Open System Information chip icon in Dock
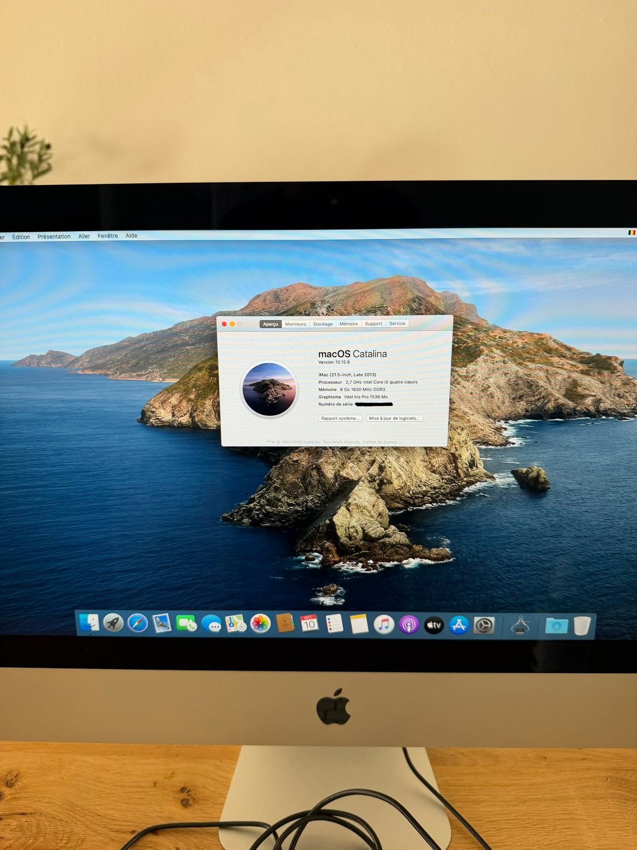Image resolution: width=637 pixels, height=850 pixels. point(520,626)
